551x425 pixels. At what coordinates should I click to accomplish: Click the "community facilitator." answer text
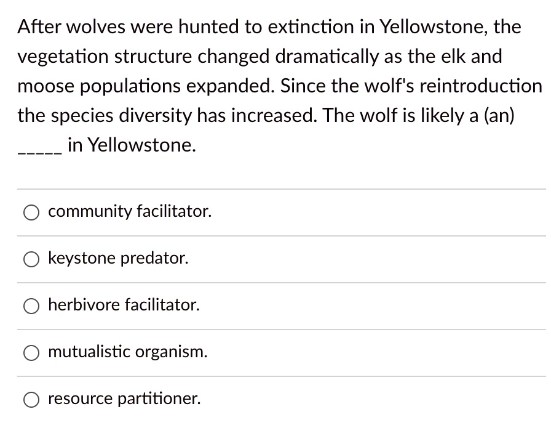[x=130, y=211]
